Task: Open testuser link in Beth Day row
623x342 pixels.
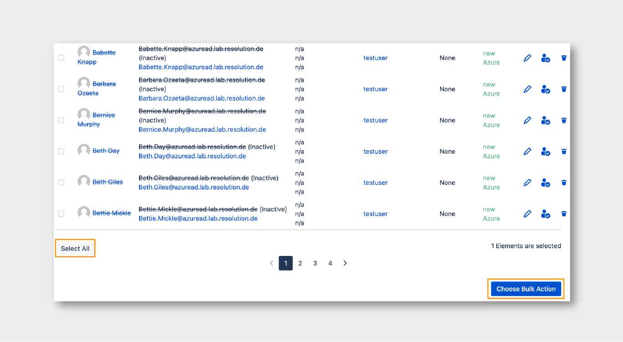Action: click(x=375, y=151)
